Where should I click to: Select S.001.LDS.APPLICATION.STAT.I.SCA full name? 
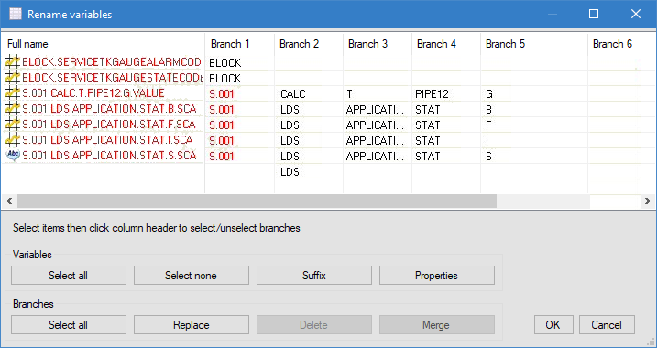[107, 140]
